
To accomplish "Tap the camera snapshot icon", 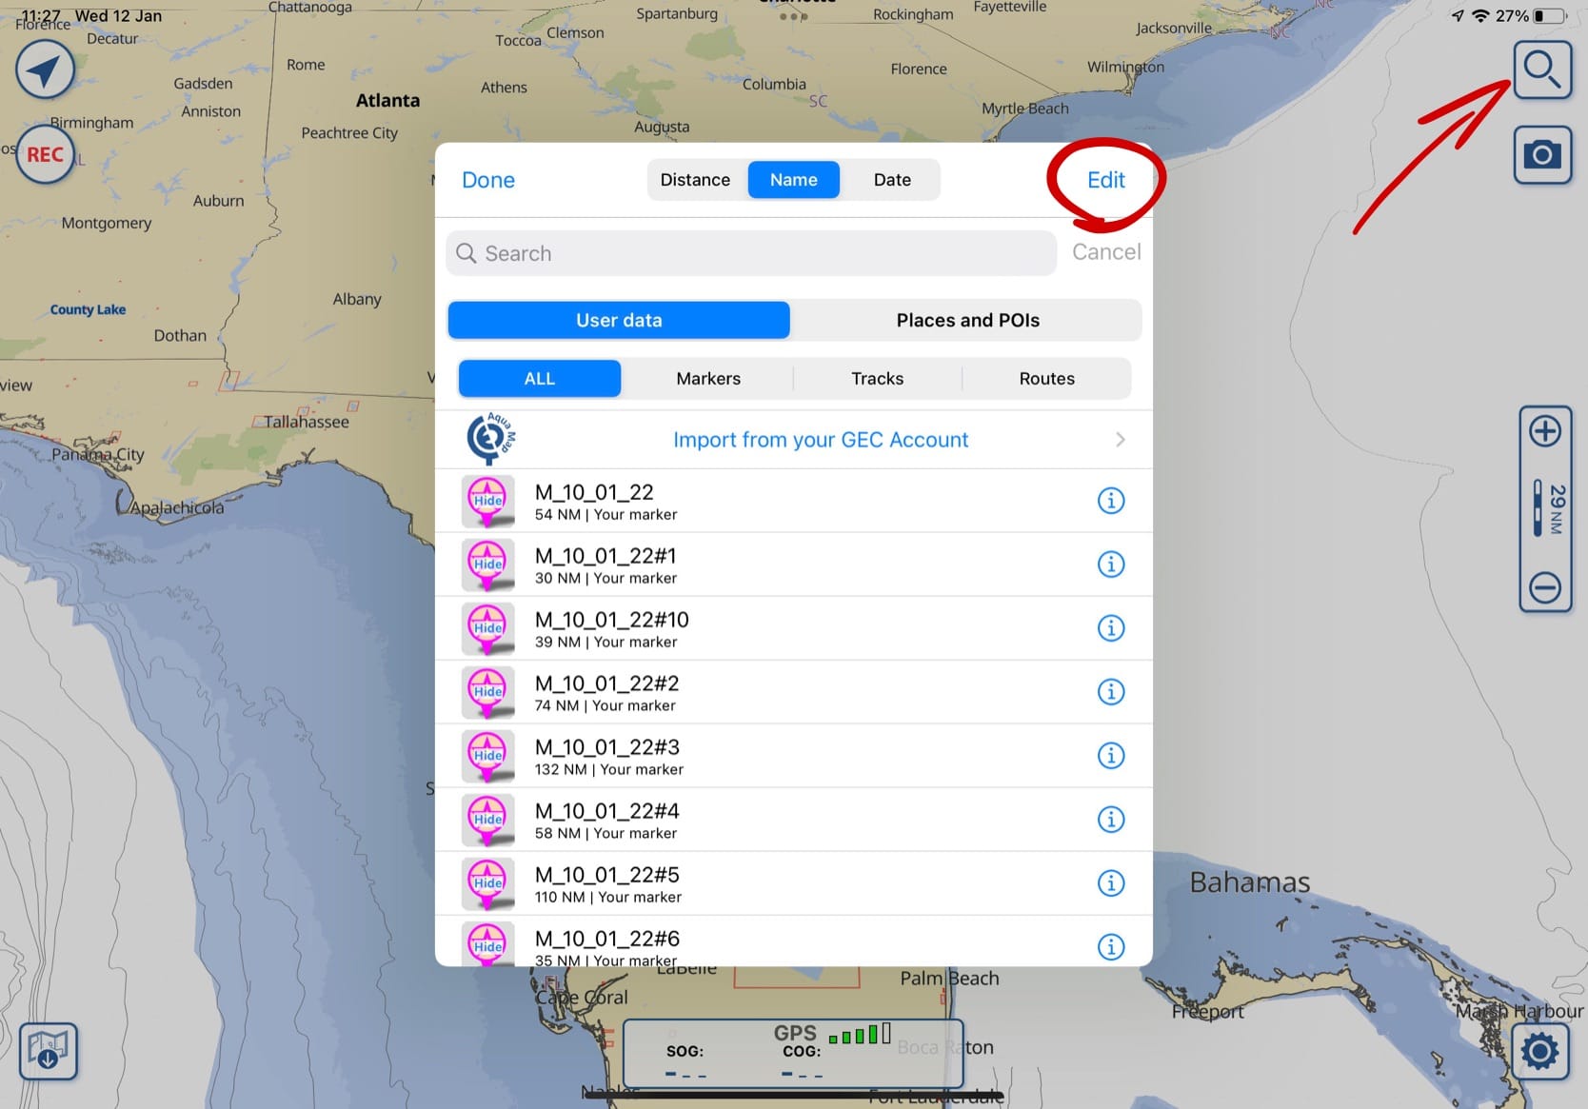I will tap(1541, 154).
